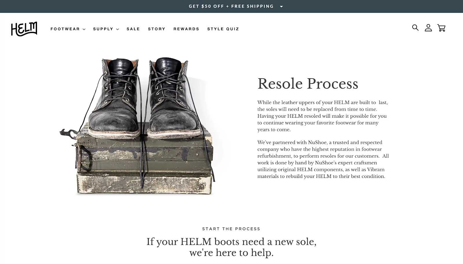This screenshot has height=264, width=463.
Task: Click the Resole Process heading
Action: [x=308, y=84]
